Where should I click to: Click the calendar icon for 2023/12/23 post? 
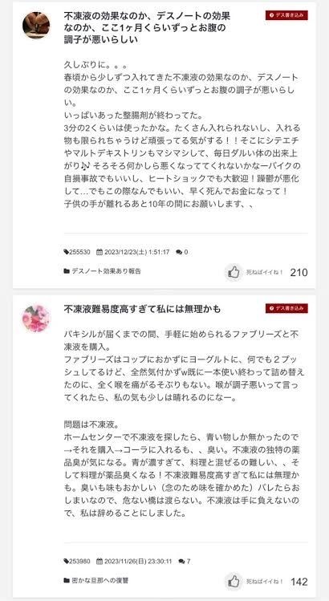click(x=100, y=252)
